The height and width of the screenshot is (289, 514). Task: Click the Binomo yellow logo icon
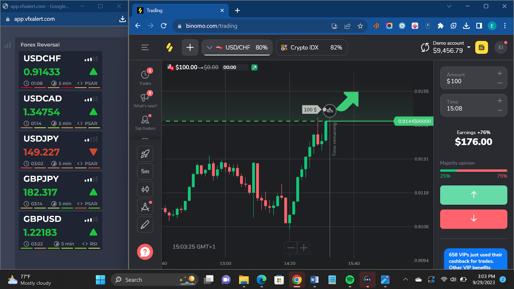pos(169,48)
